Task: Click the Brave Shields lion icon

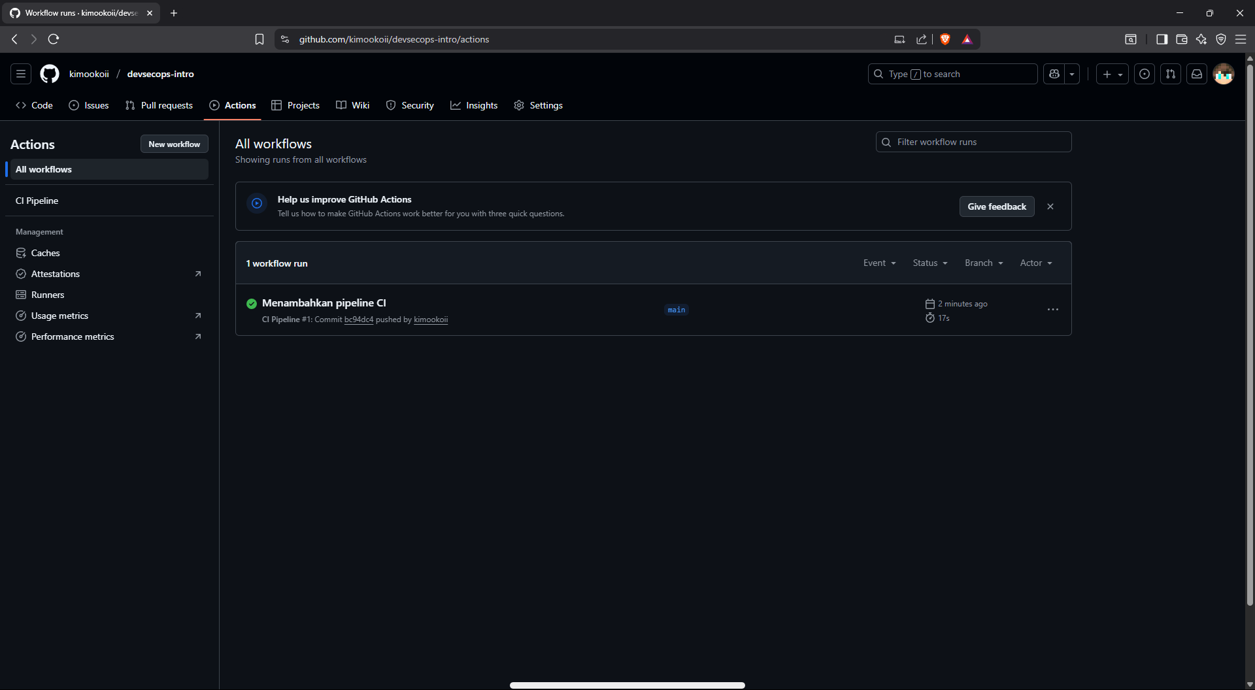Action: coord(945,39)
